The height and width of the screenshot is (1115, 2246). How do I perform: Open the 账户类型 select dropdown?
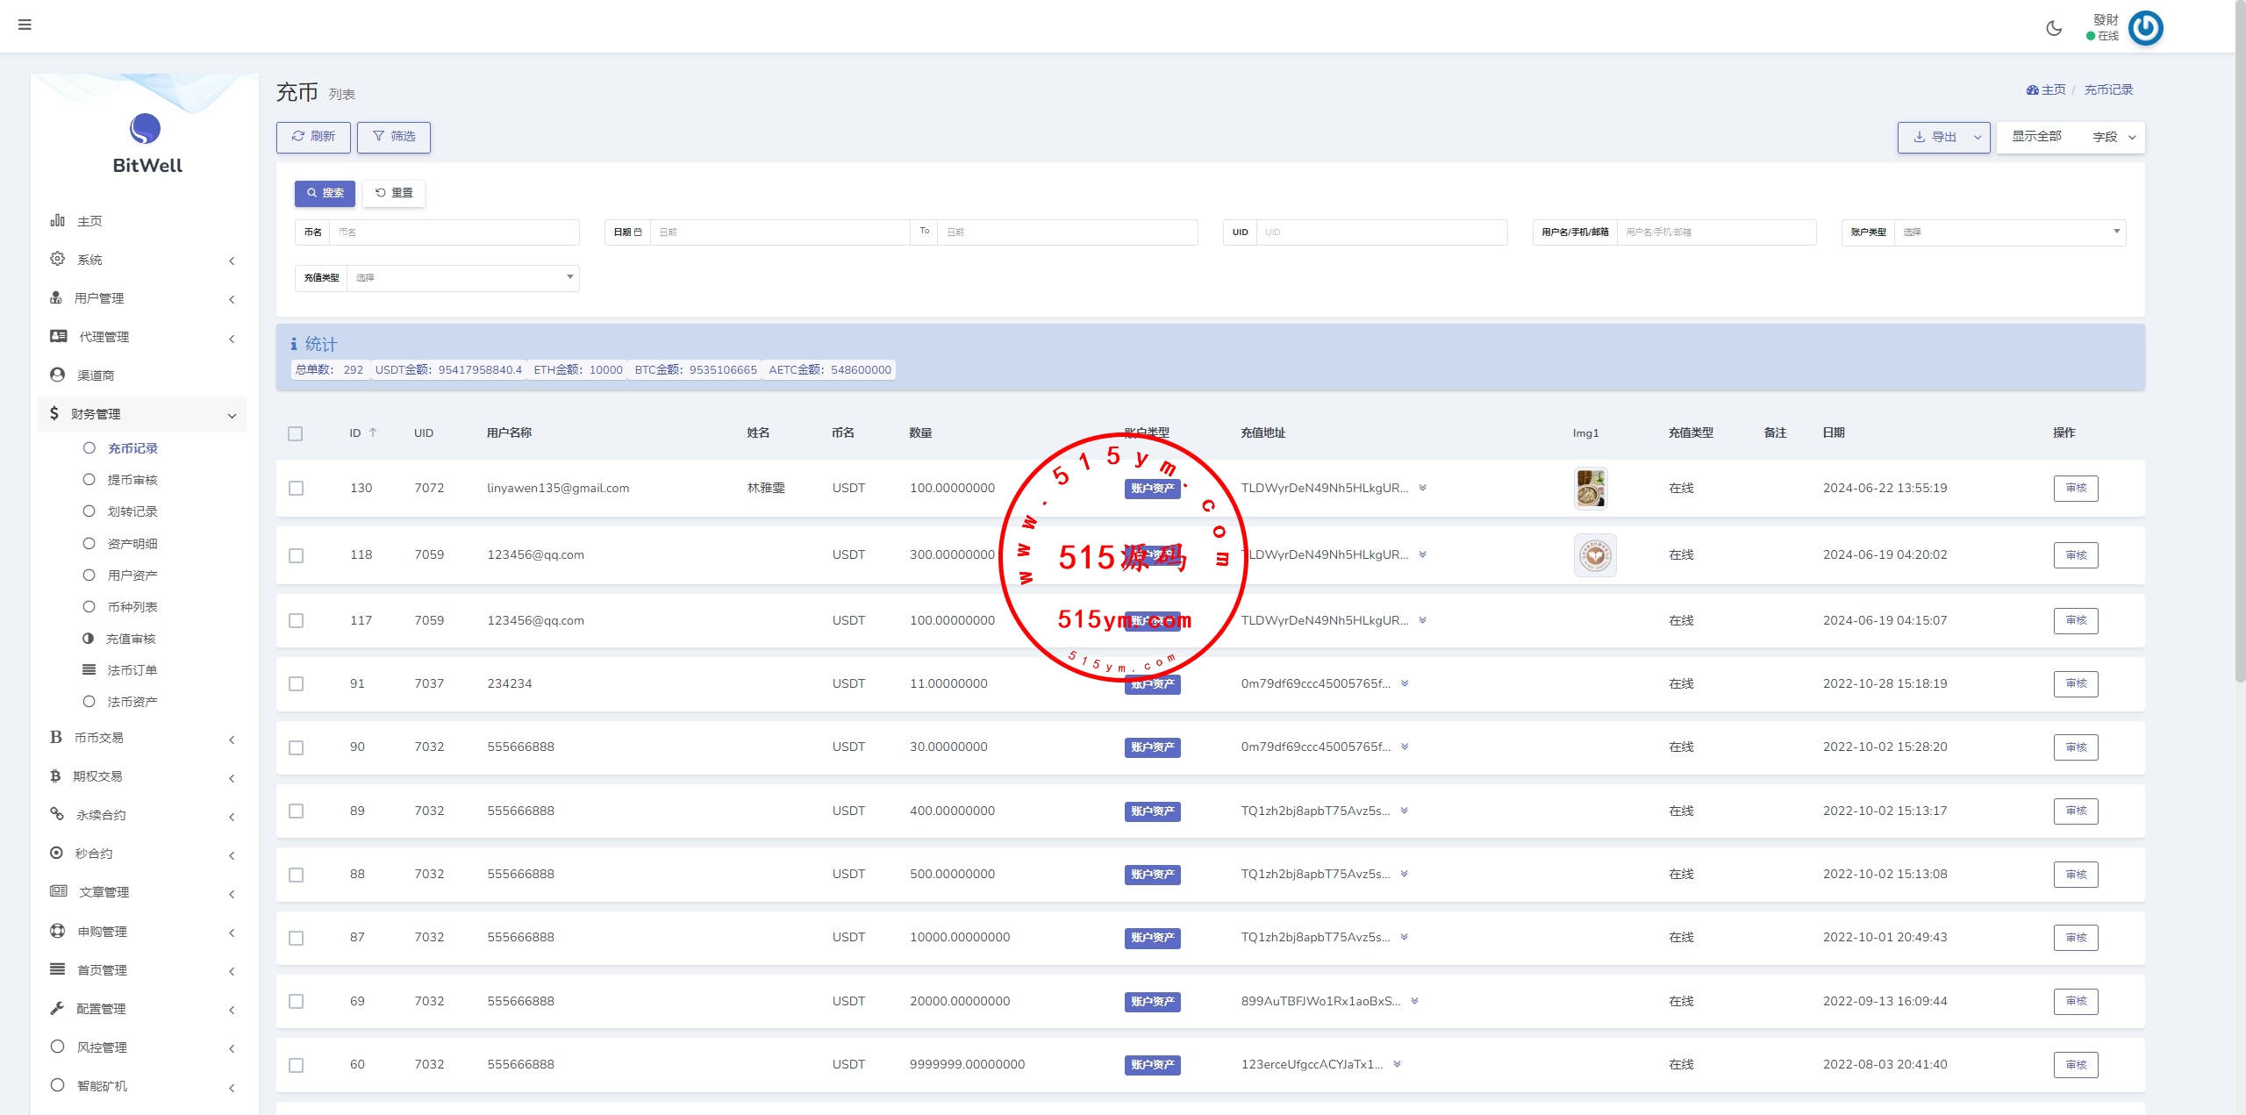2009,232
